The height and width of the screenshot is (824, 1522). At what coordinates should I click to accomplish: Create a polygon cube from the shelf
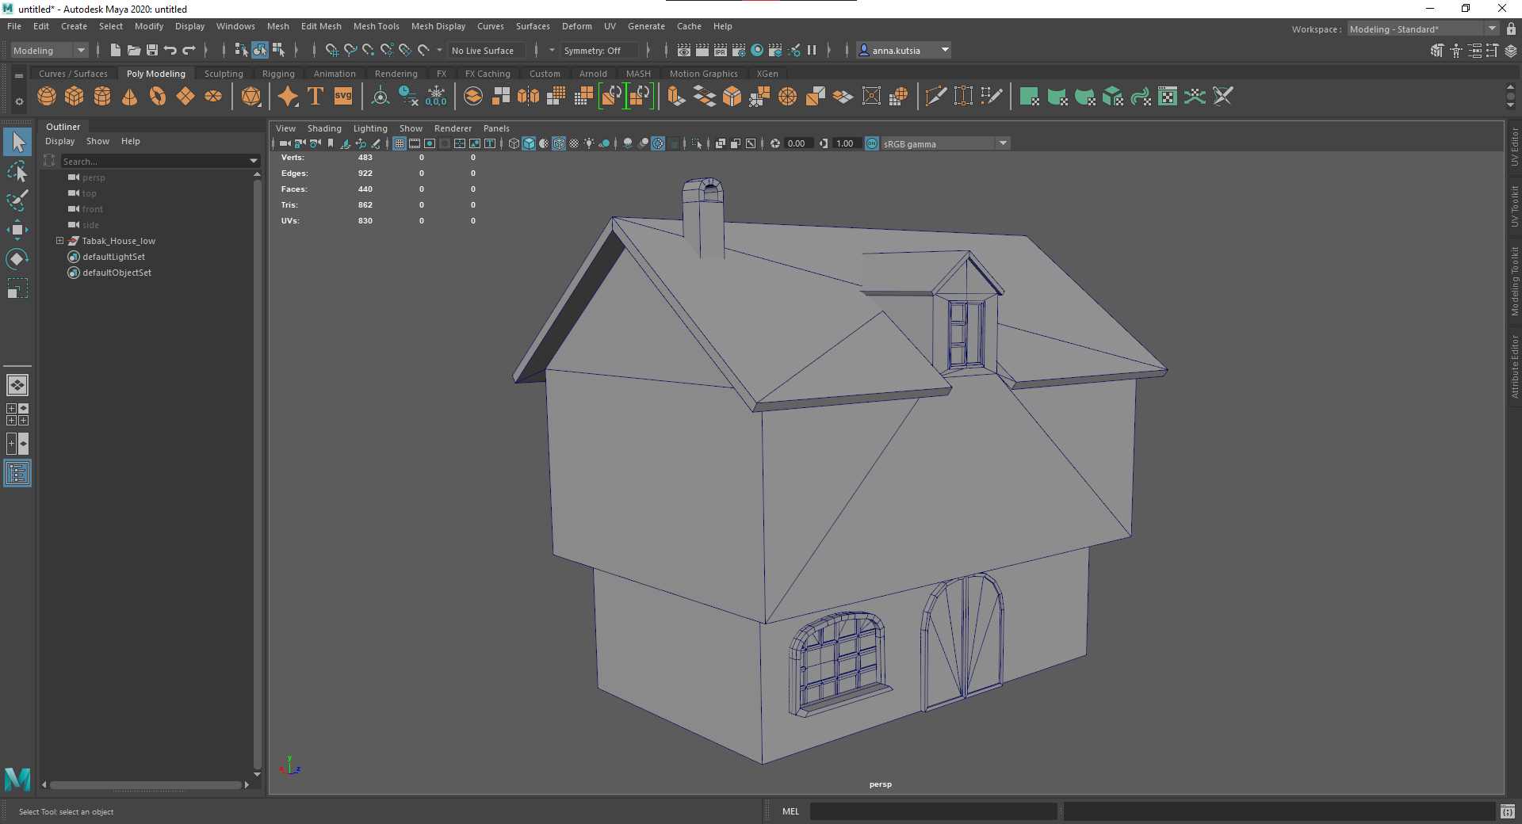[x=75, y=97]
